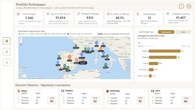Open the Home page from the sidebar
Screen dimensions: 195x110
(7, 41)
